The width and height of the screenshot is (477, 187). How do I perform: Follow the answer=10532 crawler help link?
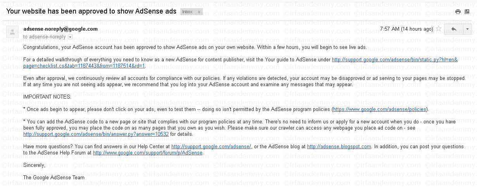pyautogui.click(x=96, y=134)
